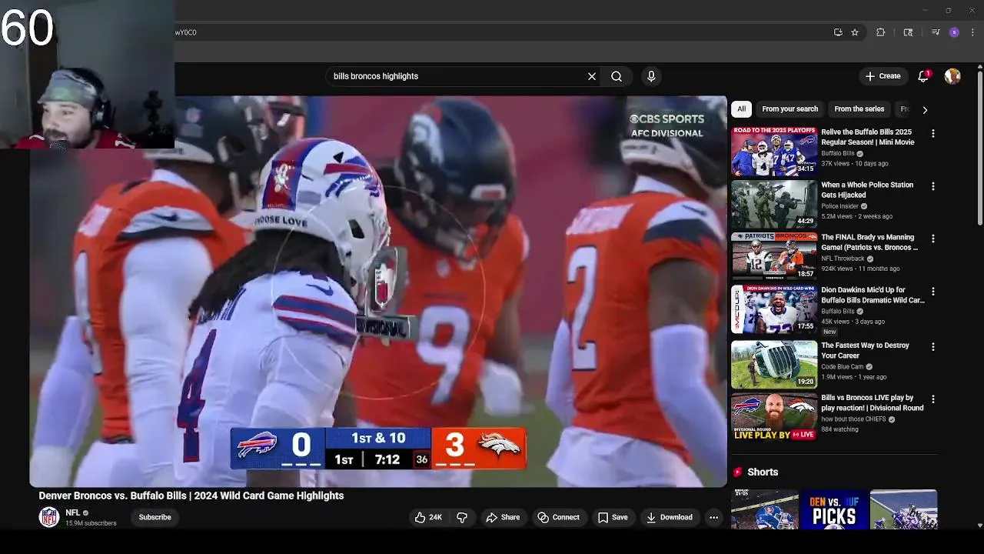Click the Code Blue Cam channel name
Screen dimensions: 984x554
tap(842, 366)
